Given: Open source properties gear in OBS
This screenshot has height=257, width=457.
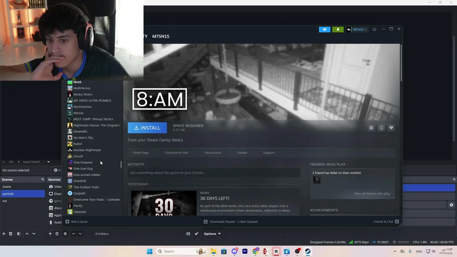Looking at the screenshot, I should click(65, 234).
